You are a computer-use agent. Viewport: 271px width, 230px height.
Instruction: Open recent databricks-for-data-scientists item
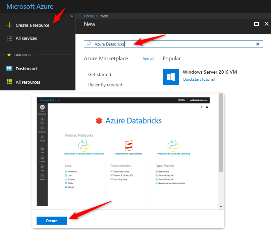click(x=170, y=183)
